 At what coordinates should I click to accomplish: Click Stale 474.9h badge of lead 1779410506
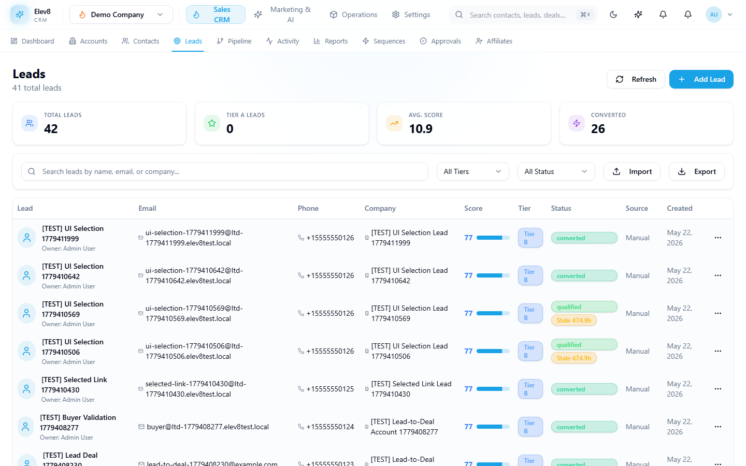tap(573, 358)
